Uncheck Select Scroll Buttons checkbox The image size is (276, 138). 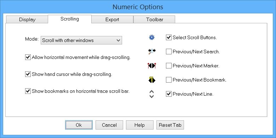169,37
